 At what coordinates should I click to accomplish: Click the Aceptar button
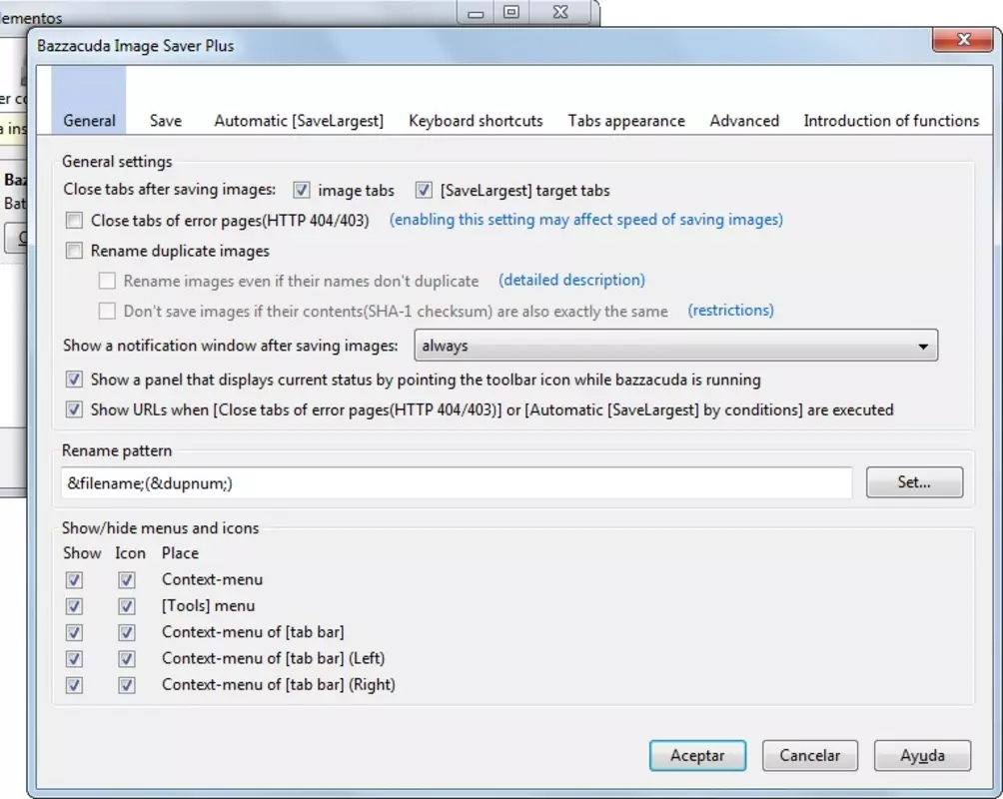(697, 755)
